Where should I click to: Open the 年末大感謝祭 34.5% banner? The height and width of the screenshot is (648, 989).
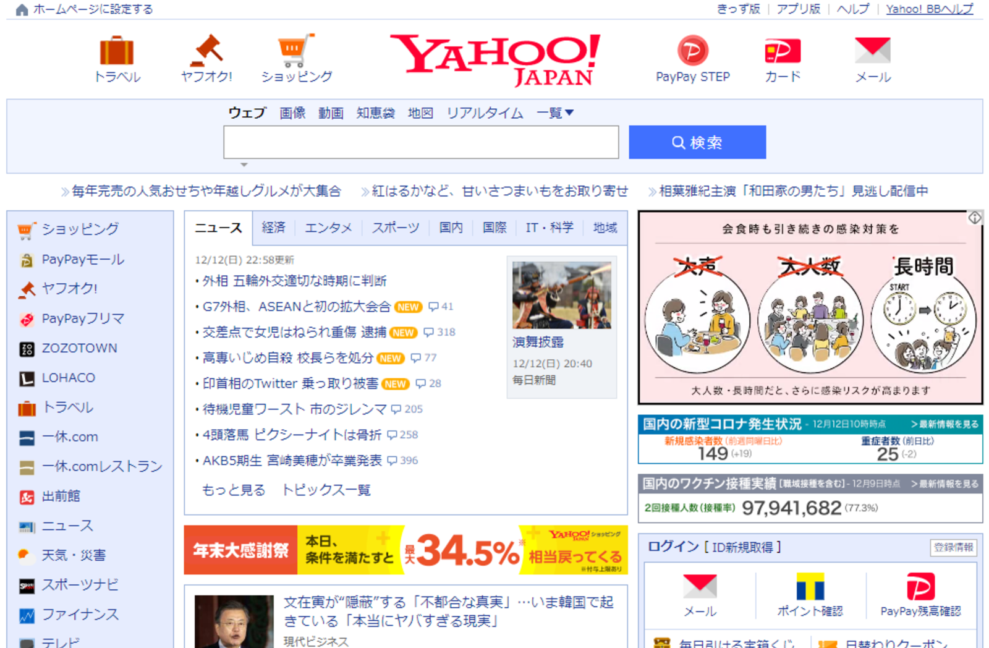pos(405,550)
